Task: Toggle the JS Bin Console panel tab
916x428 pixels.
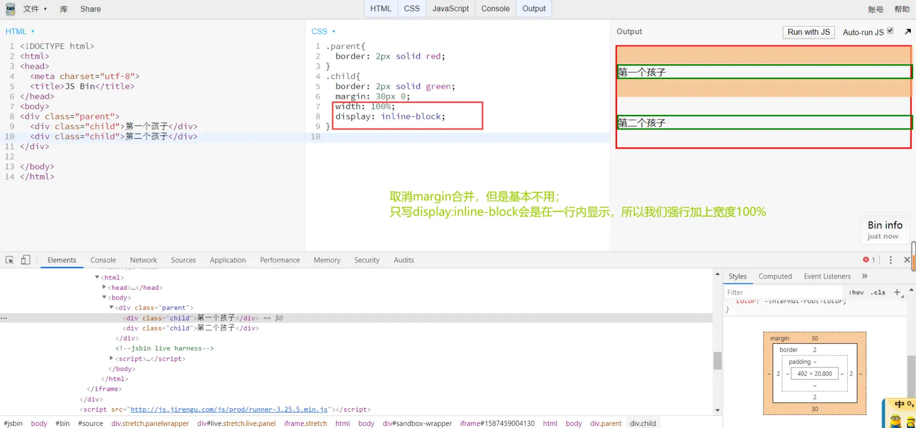Action: click(x=496, y=9)
